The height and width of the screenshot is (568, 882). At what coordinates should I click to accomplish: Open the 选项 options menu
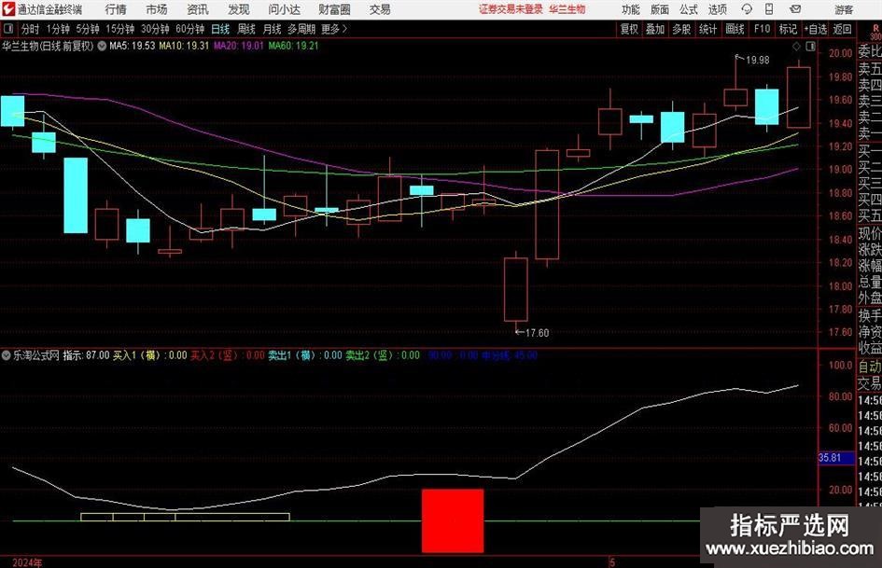click(x=717, y=9)
